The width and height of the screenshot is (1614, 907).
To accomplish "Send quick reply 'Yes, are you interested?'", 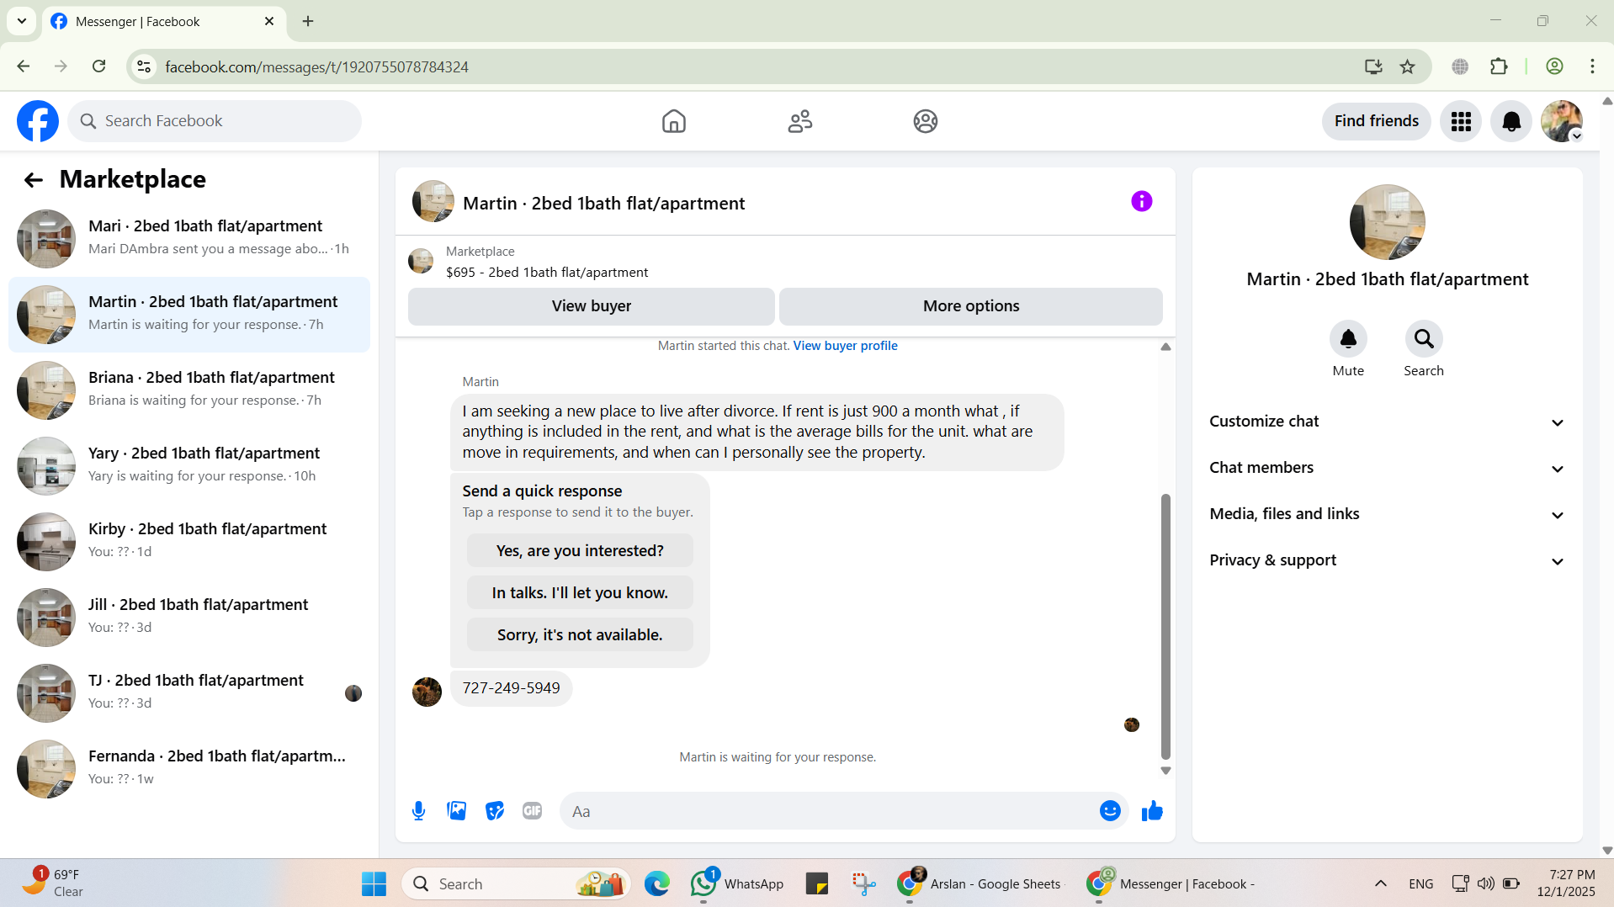I will [x=580, y=551].
